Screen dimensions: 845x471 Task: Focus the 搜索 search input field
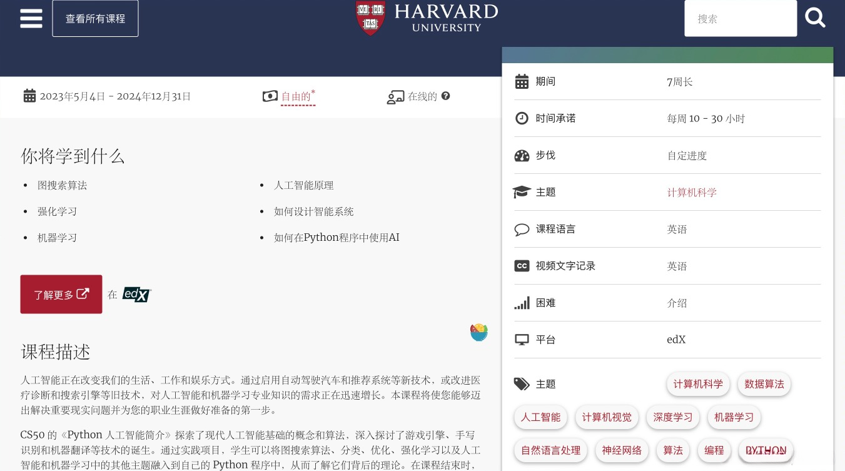pos(741,18)
